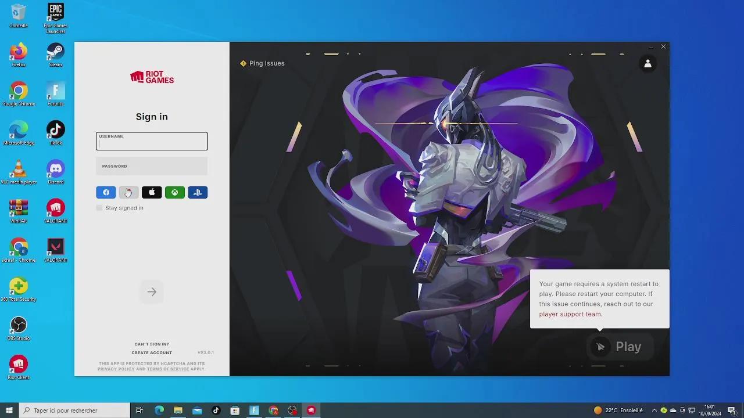Select the Steam desktop icon
Screen dimensions: 744x418
(56, 55)
